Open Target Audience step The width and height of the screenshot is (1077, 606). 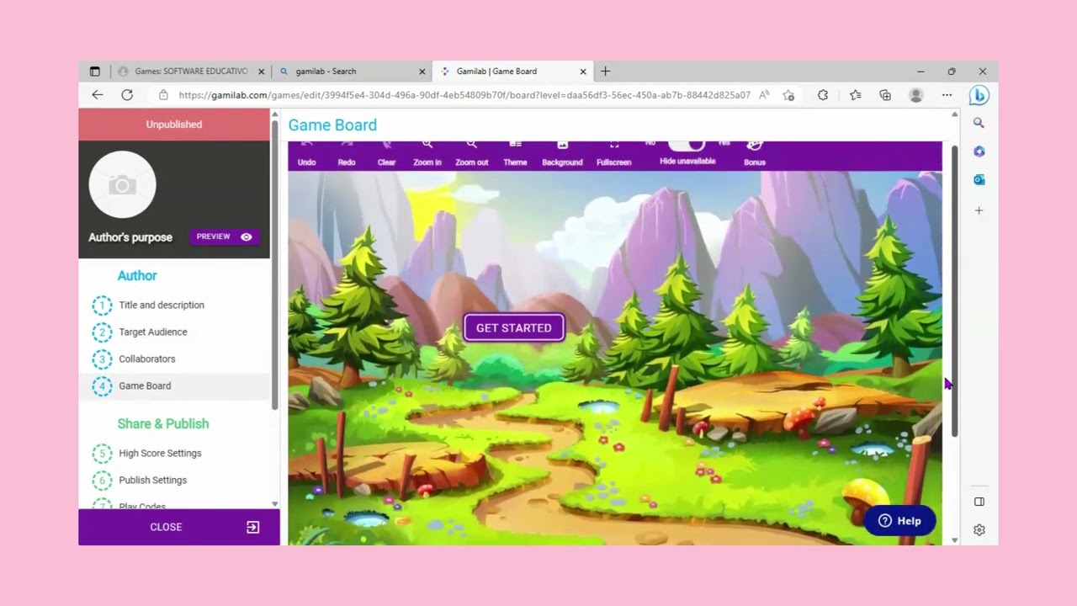point(153,332)
